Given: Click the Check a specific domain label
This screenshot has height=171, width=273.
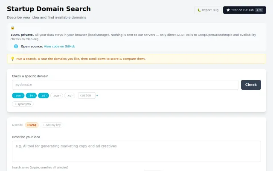Looking at the screenshot, I should pyautogui.click(x=30, y=76).
